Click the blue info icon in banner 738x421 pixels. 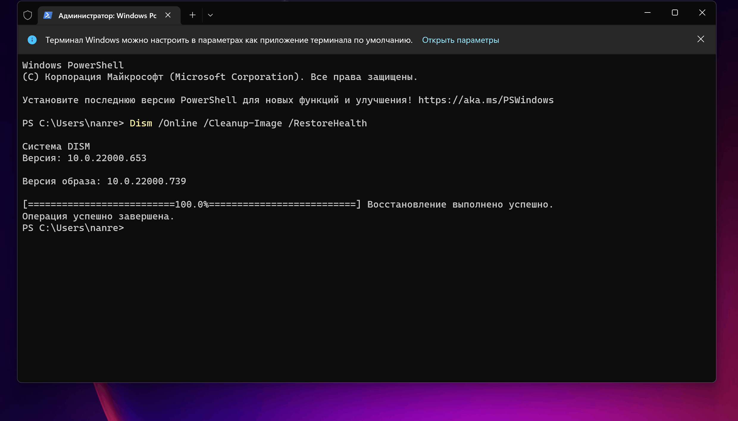click(x=32, y=40)
